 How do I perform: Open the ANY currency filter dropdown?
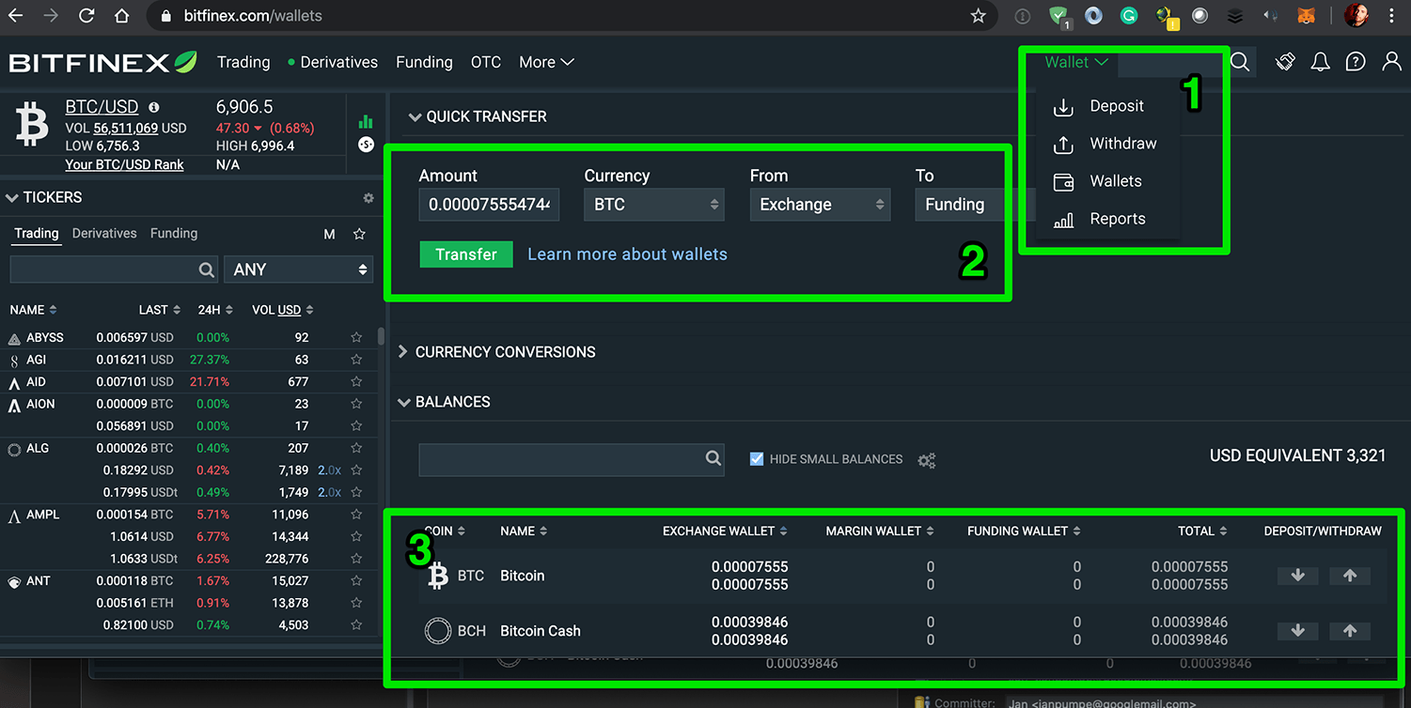pos(299,269)
